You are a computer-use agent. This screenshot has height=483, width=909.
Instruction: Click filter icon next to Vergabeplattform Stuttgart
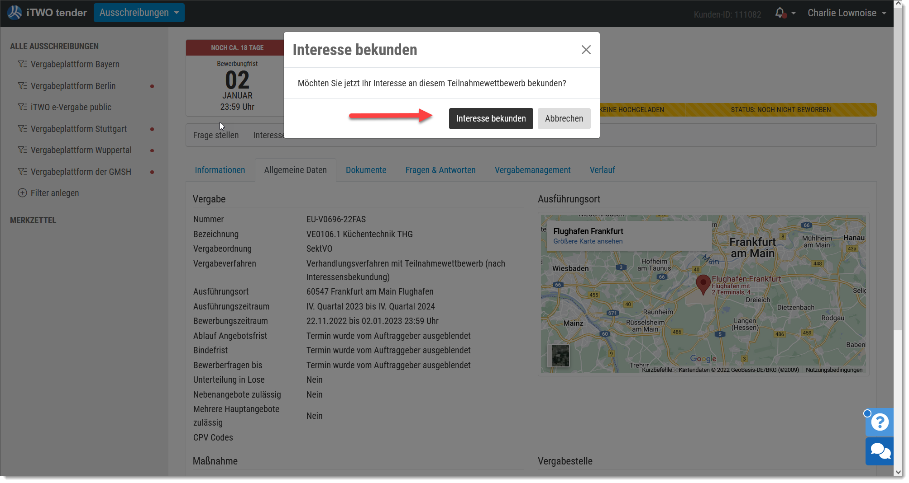[x=22, y=129]
